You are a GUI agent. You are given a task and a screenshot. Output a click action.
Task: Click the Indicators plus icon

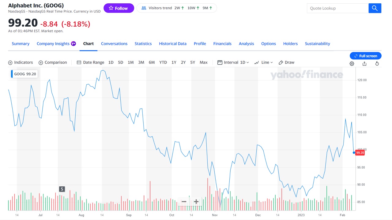pos(10,63)
